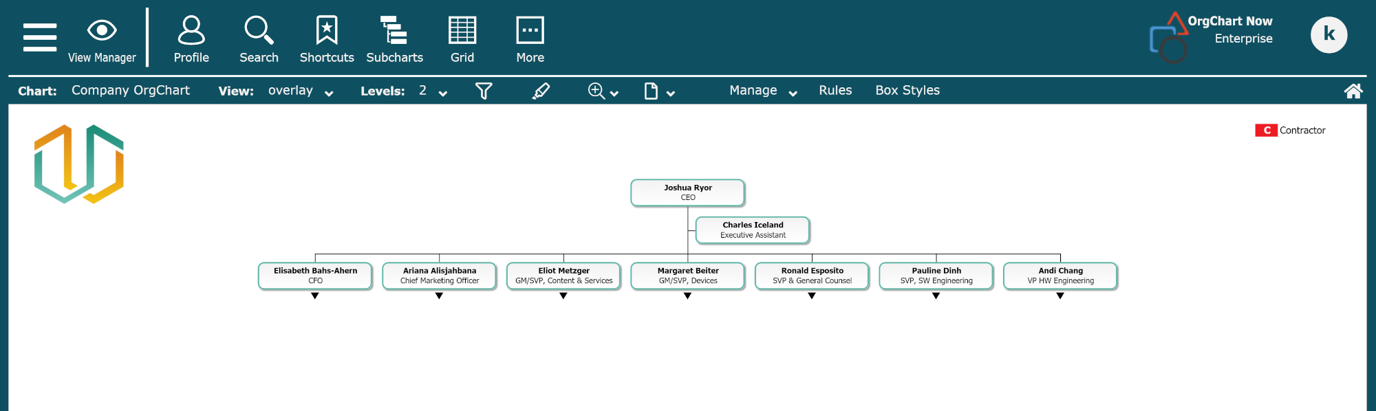Open the View Manager eye icon

pyautogui.click(x=102, y=31)
